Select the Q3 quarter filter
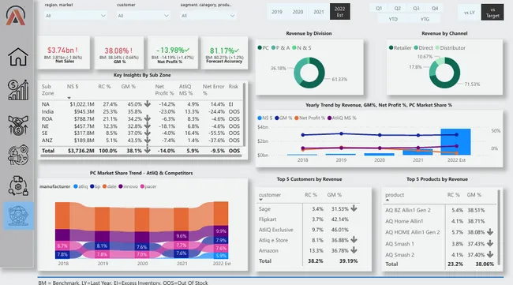Image resolution: width=513 pixels, height=285 pixels. (x=416, y=8)
